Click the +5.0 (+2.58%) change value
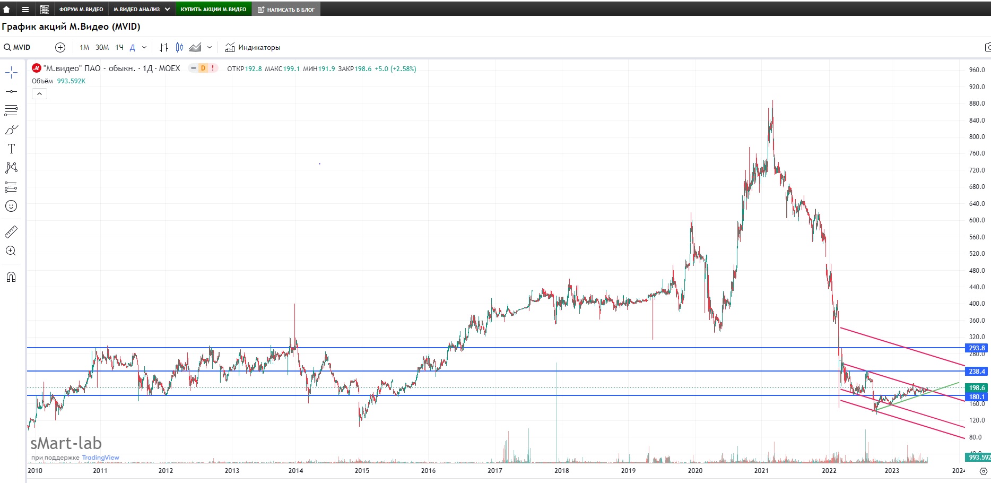Image resolution: width=991 pixels, height=483 pixels. 395,69
